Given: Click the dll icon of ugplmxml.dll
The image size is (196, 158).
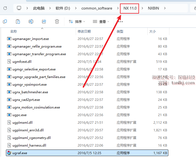Looking at the screenshot, I should (9, 122).
